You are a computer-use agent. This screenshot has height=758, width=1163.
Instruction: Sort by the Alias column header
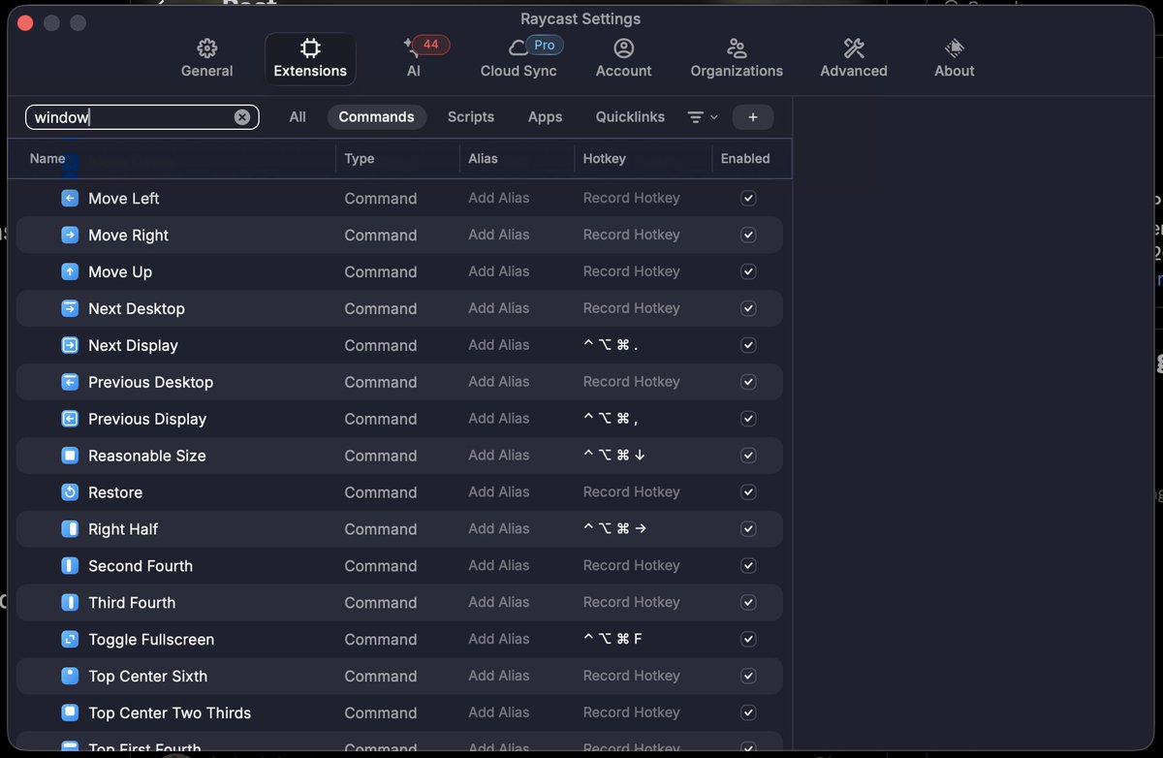[483, 158]
